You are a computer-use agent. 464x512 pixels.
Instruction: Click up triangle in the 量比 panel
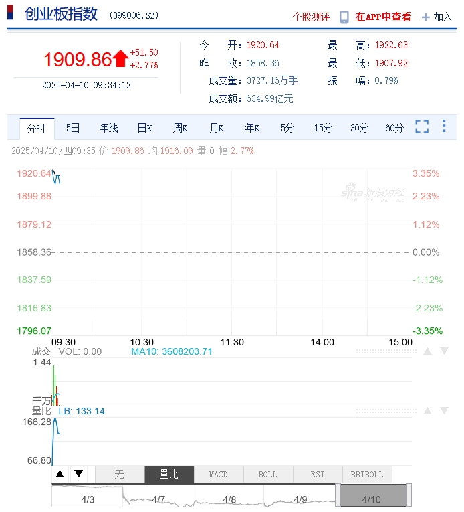coord(427,410)
